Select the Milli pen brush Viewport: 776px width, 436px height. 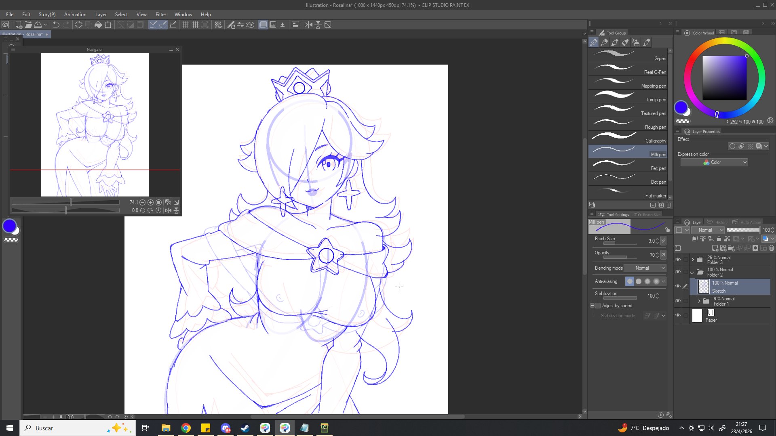click(x=628, y=151)
